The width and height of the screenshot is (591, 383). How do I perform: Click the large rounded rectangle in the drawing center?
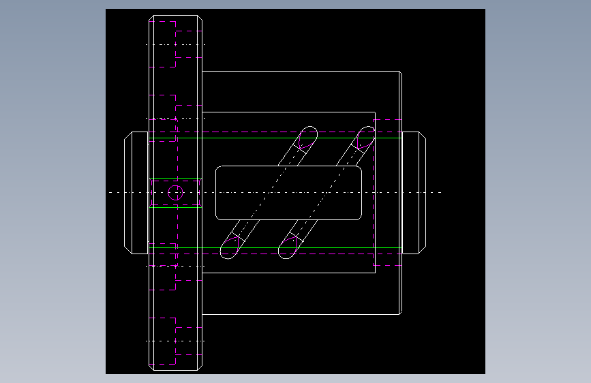coord(289,193)
